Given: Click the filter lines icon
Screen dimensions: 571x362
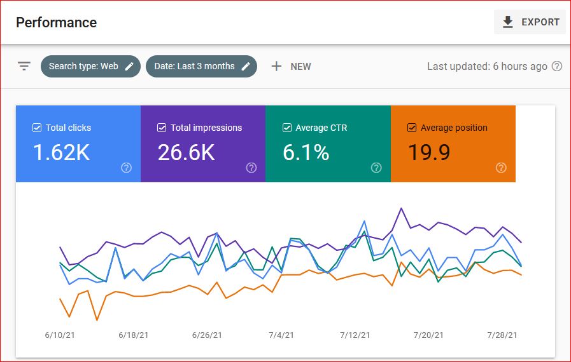Looking at the screenshot, I should coord(24,66).
